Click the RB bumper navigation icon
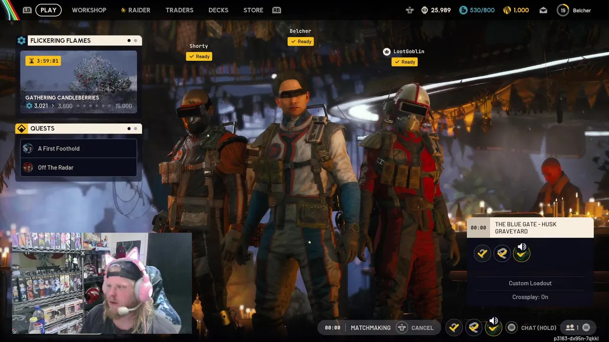 pos(276,10)
